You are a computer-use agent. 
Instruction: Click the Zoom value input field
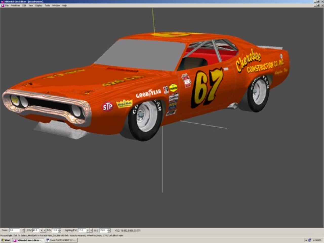pyautogui.click(x=14, y=230)
